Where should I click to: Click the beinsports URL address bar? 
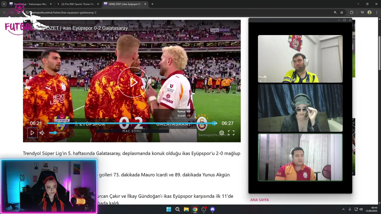pyautogui.click(x=179, y=12)
